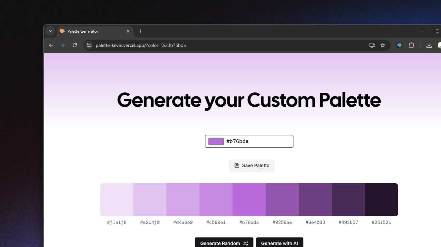The image size is (441, 247).
Task: Click the shuffle icon on Generate Random
Action: click(246, 243)
